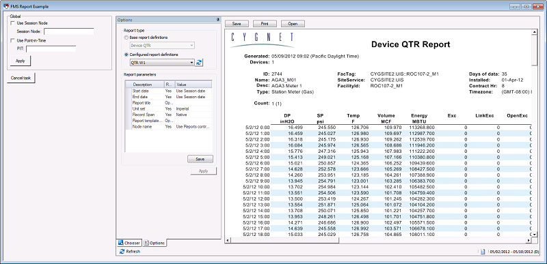This screenshot has width=547, height=264.
Task: Select the Report title parameter row
Action: pos(168,102)
